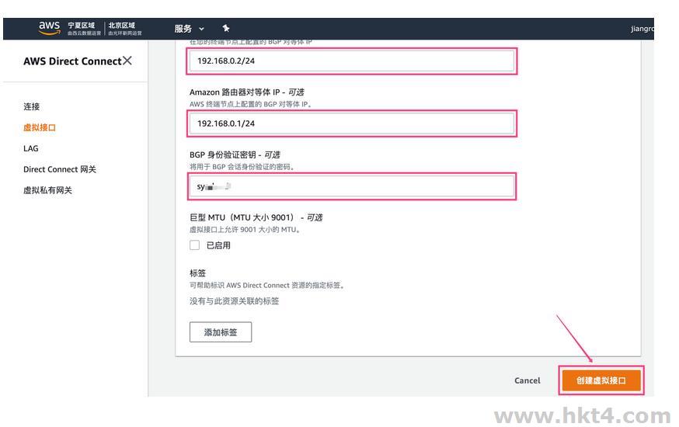The width and height of the screenshot is (679, 427).
Task: Click the Amazon router peer IP field
Action: point(352,123)
